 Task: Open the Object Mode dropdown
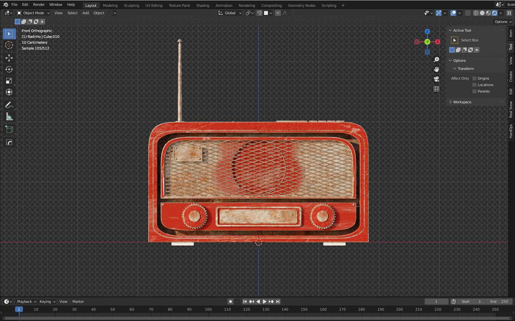33,13
